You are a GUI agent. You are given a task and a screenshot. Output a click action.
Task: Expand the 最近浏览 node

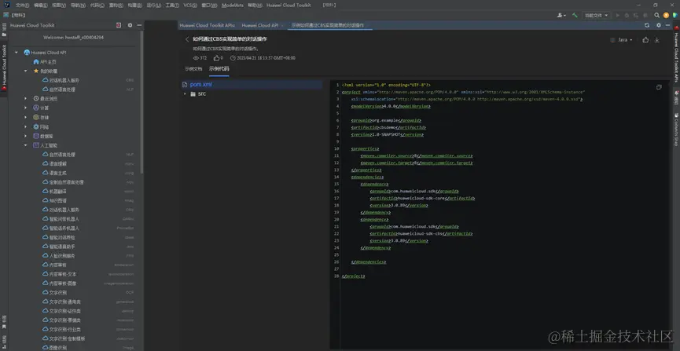pos(26,98)
